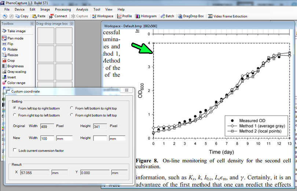Open the Analysis menu
Screen dimensions: 297x191
(82, 9)
